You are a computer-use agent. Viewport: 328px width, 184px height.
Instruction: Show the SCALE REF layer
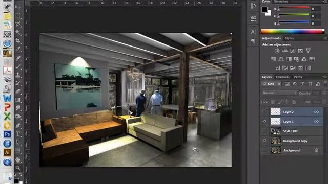tap(264, 131)
